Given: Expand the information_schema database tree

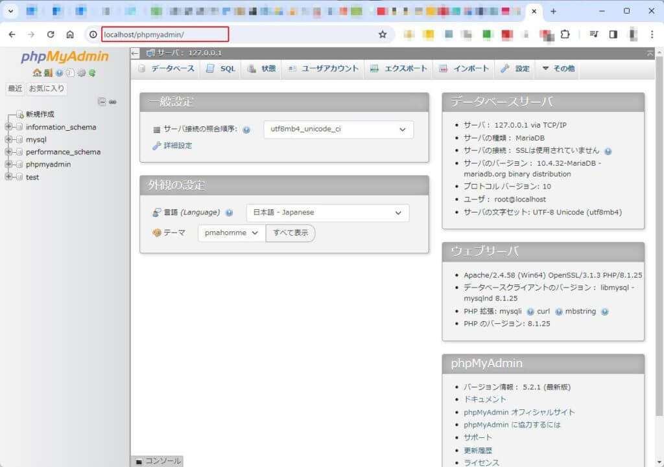Looking at the screenshot, I should coord(8,127).
